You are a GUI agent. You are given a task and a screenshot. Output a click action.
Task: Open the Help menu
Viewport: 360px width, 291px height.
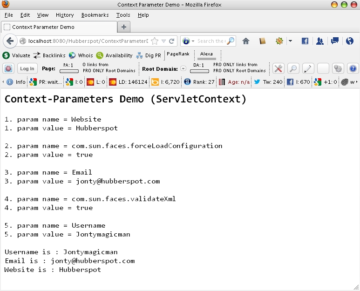(x=143, y=15)
